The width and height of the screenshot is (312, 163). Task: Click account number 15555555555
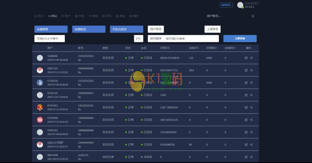(x=86, y=56)
